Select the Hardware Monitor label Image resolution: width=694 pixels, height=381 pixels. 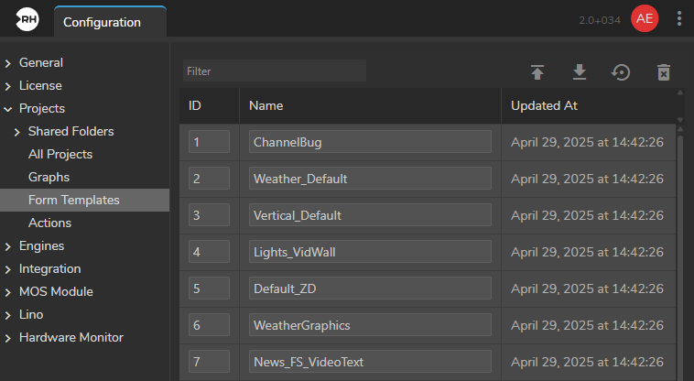coord(71,337)
